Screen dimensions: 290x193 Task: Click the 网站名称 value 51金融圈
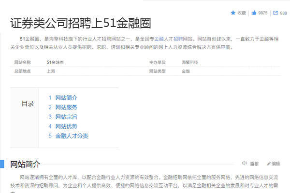tap(55, 62)
